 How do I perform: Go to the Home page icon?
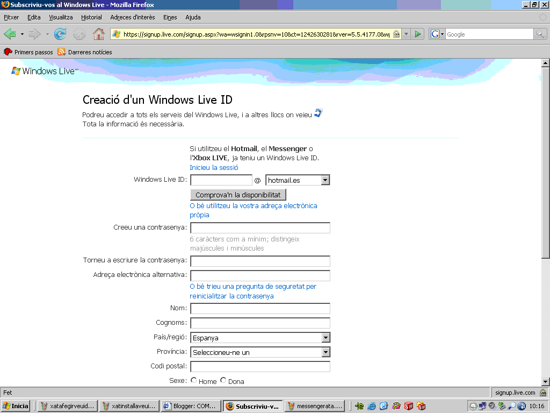(x=99, y=34)
